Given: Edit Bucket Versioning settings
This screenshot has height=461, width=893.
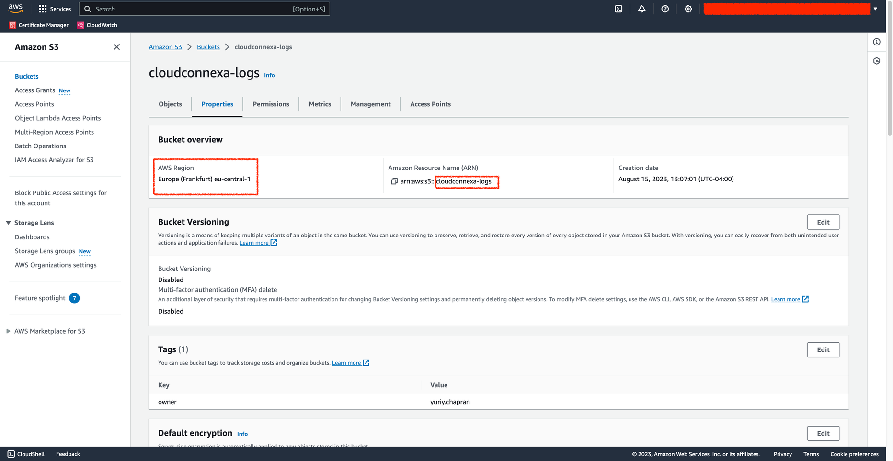Looking at the screenshot, I should point(823,222).
